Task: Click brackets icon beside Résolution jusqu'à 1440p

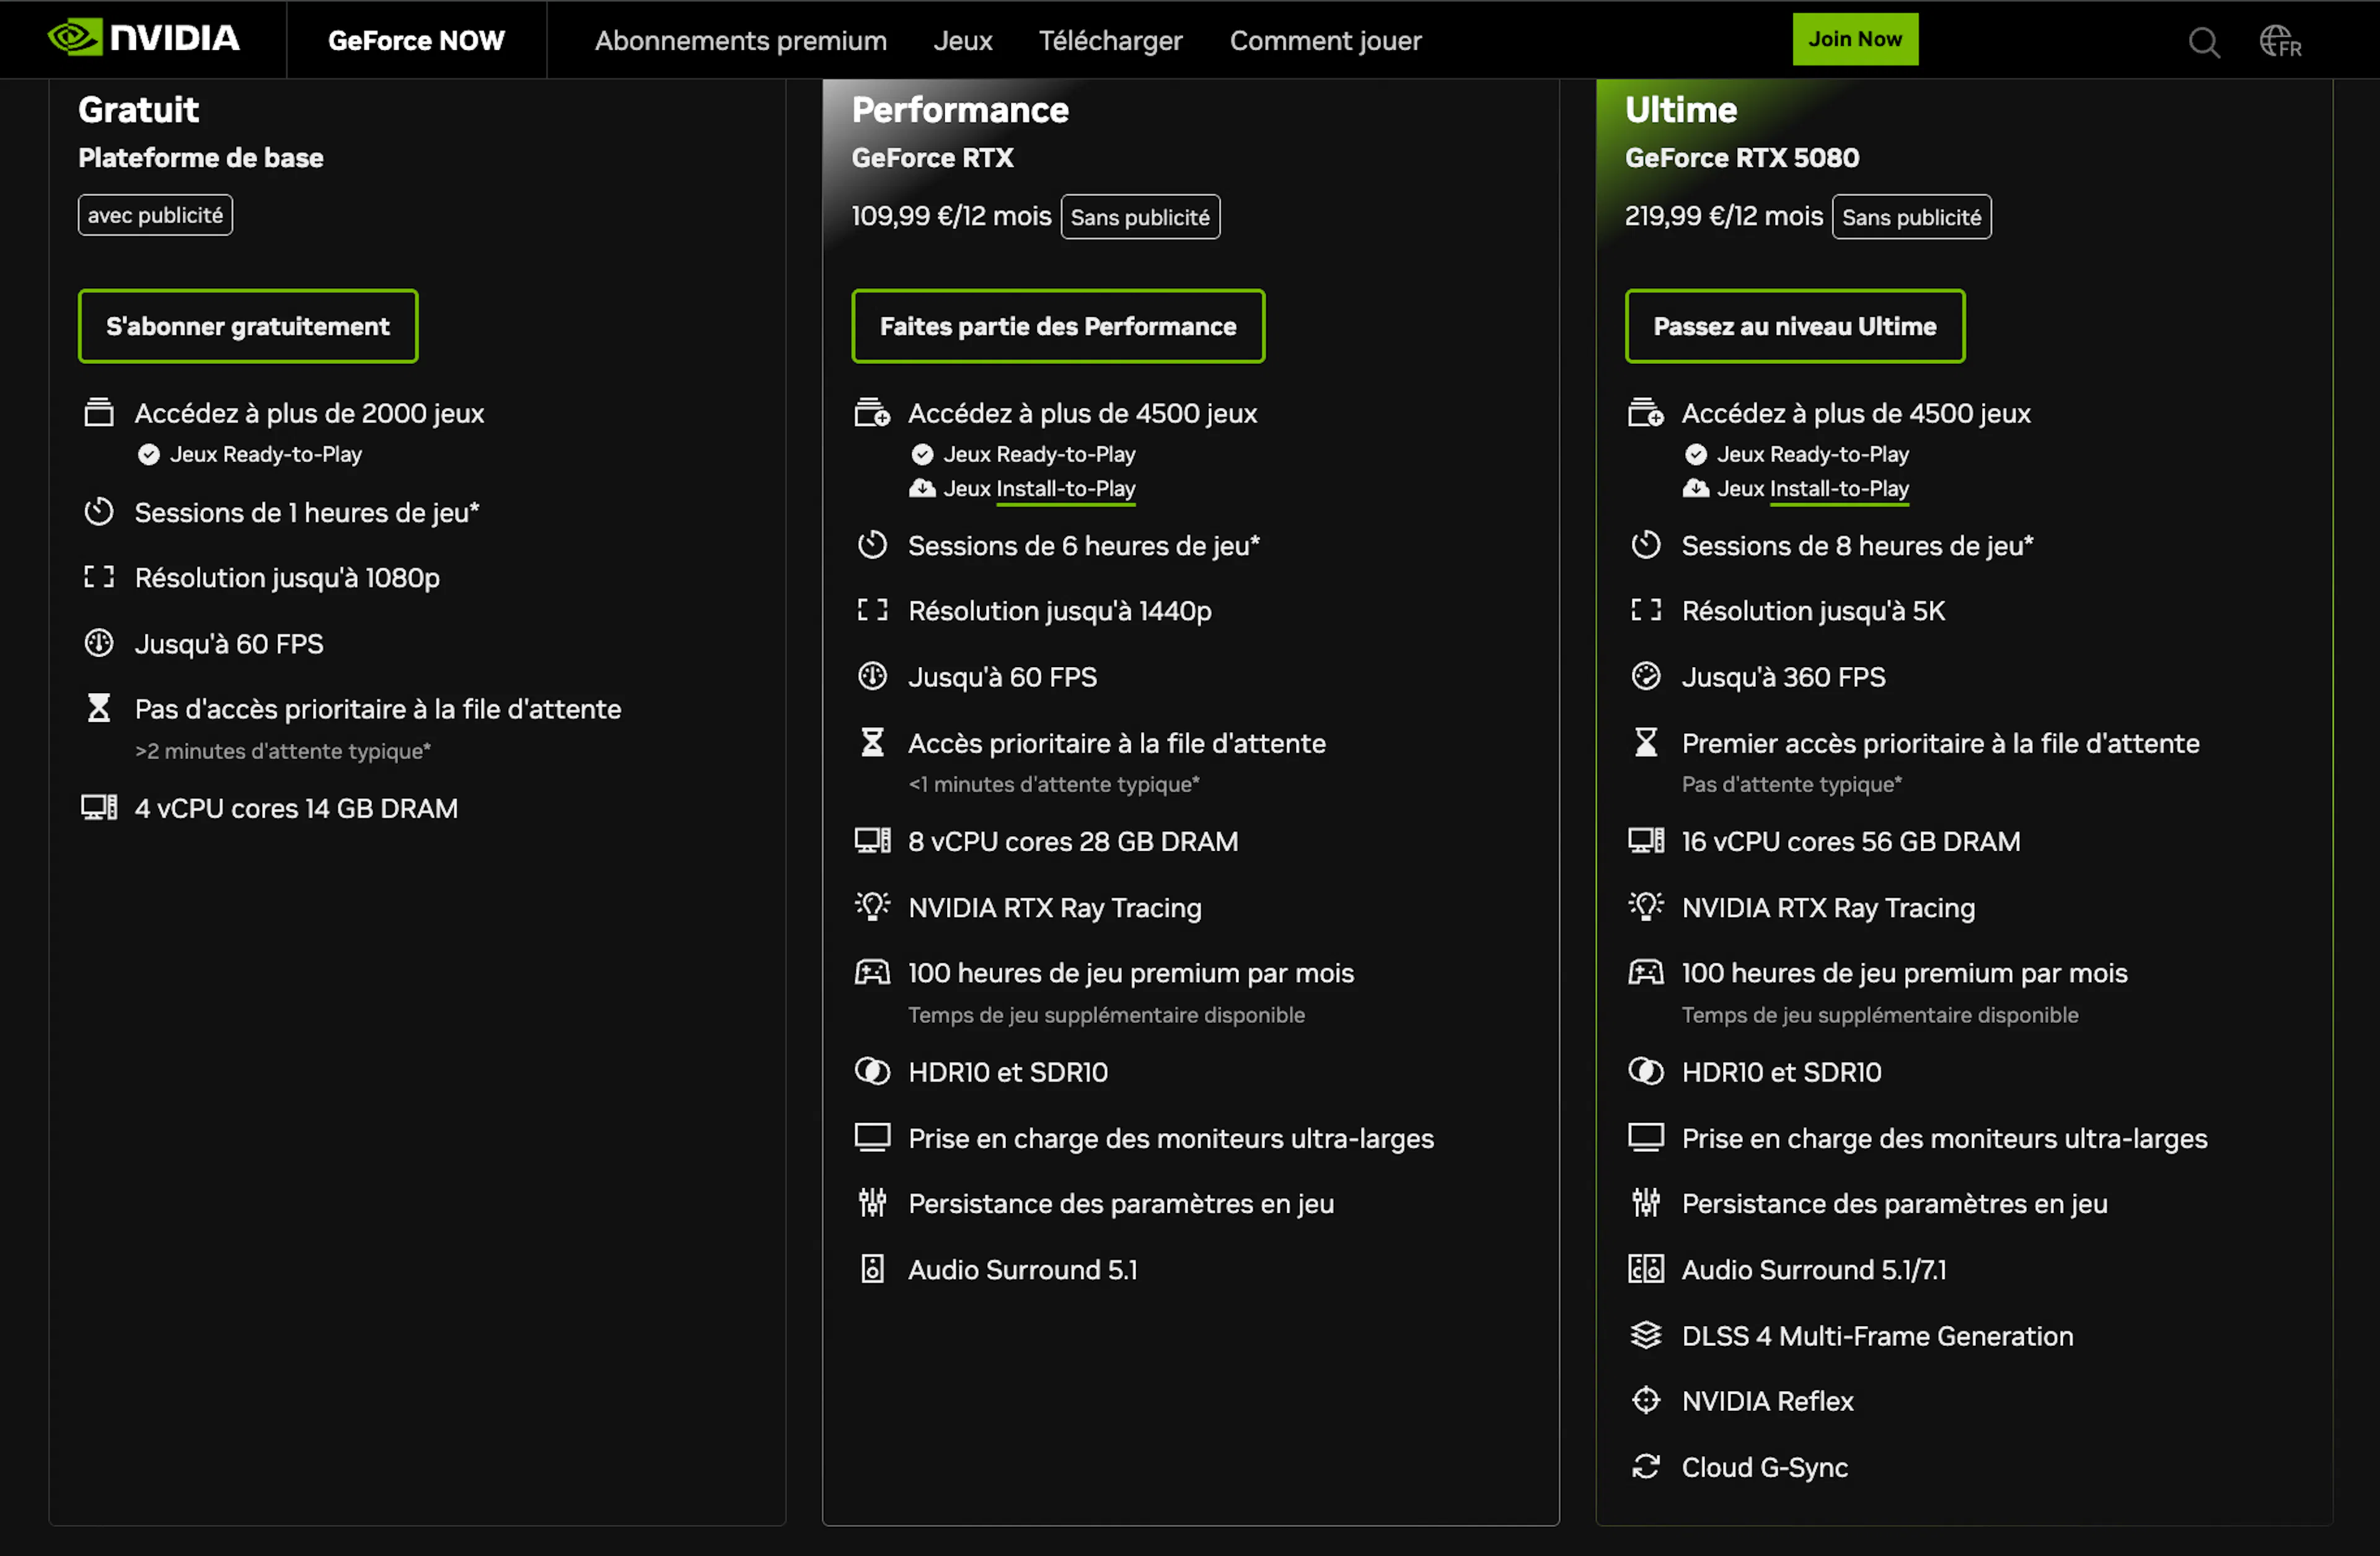Action: (872, 610)
